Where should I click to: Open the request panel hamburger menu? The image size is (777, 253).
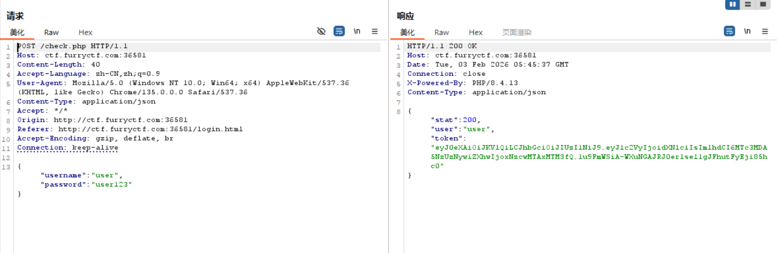(x=375, y=32)
